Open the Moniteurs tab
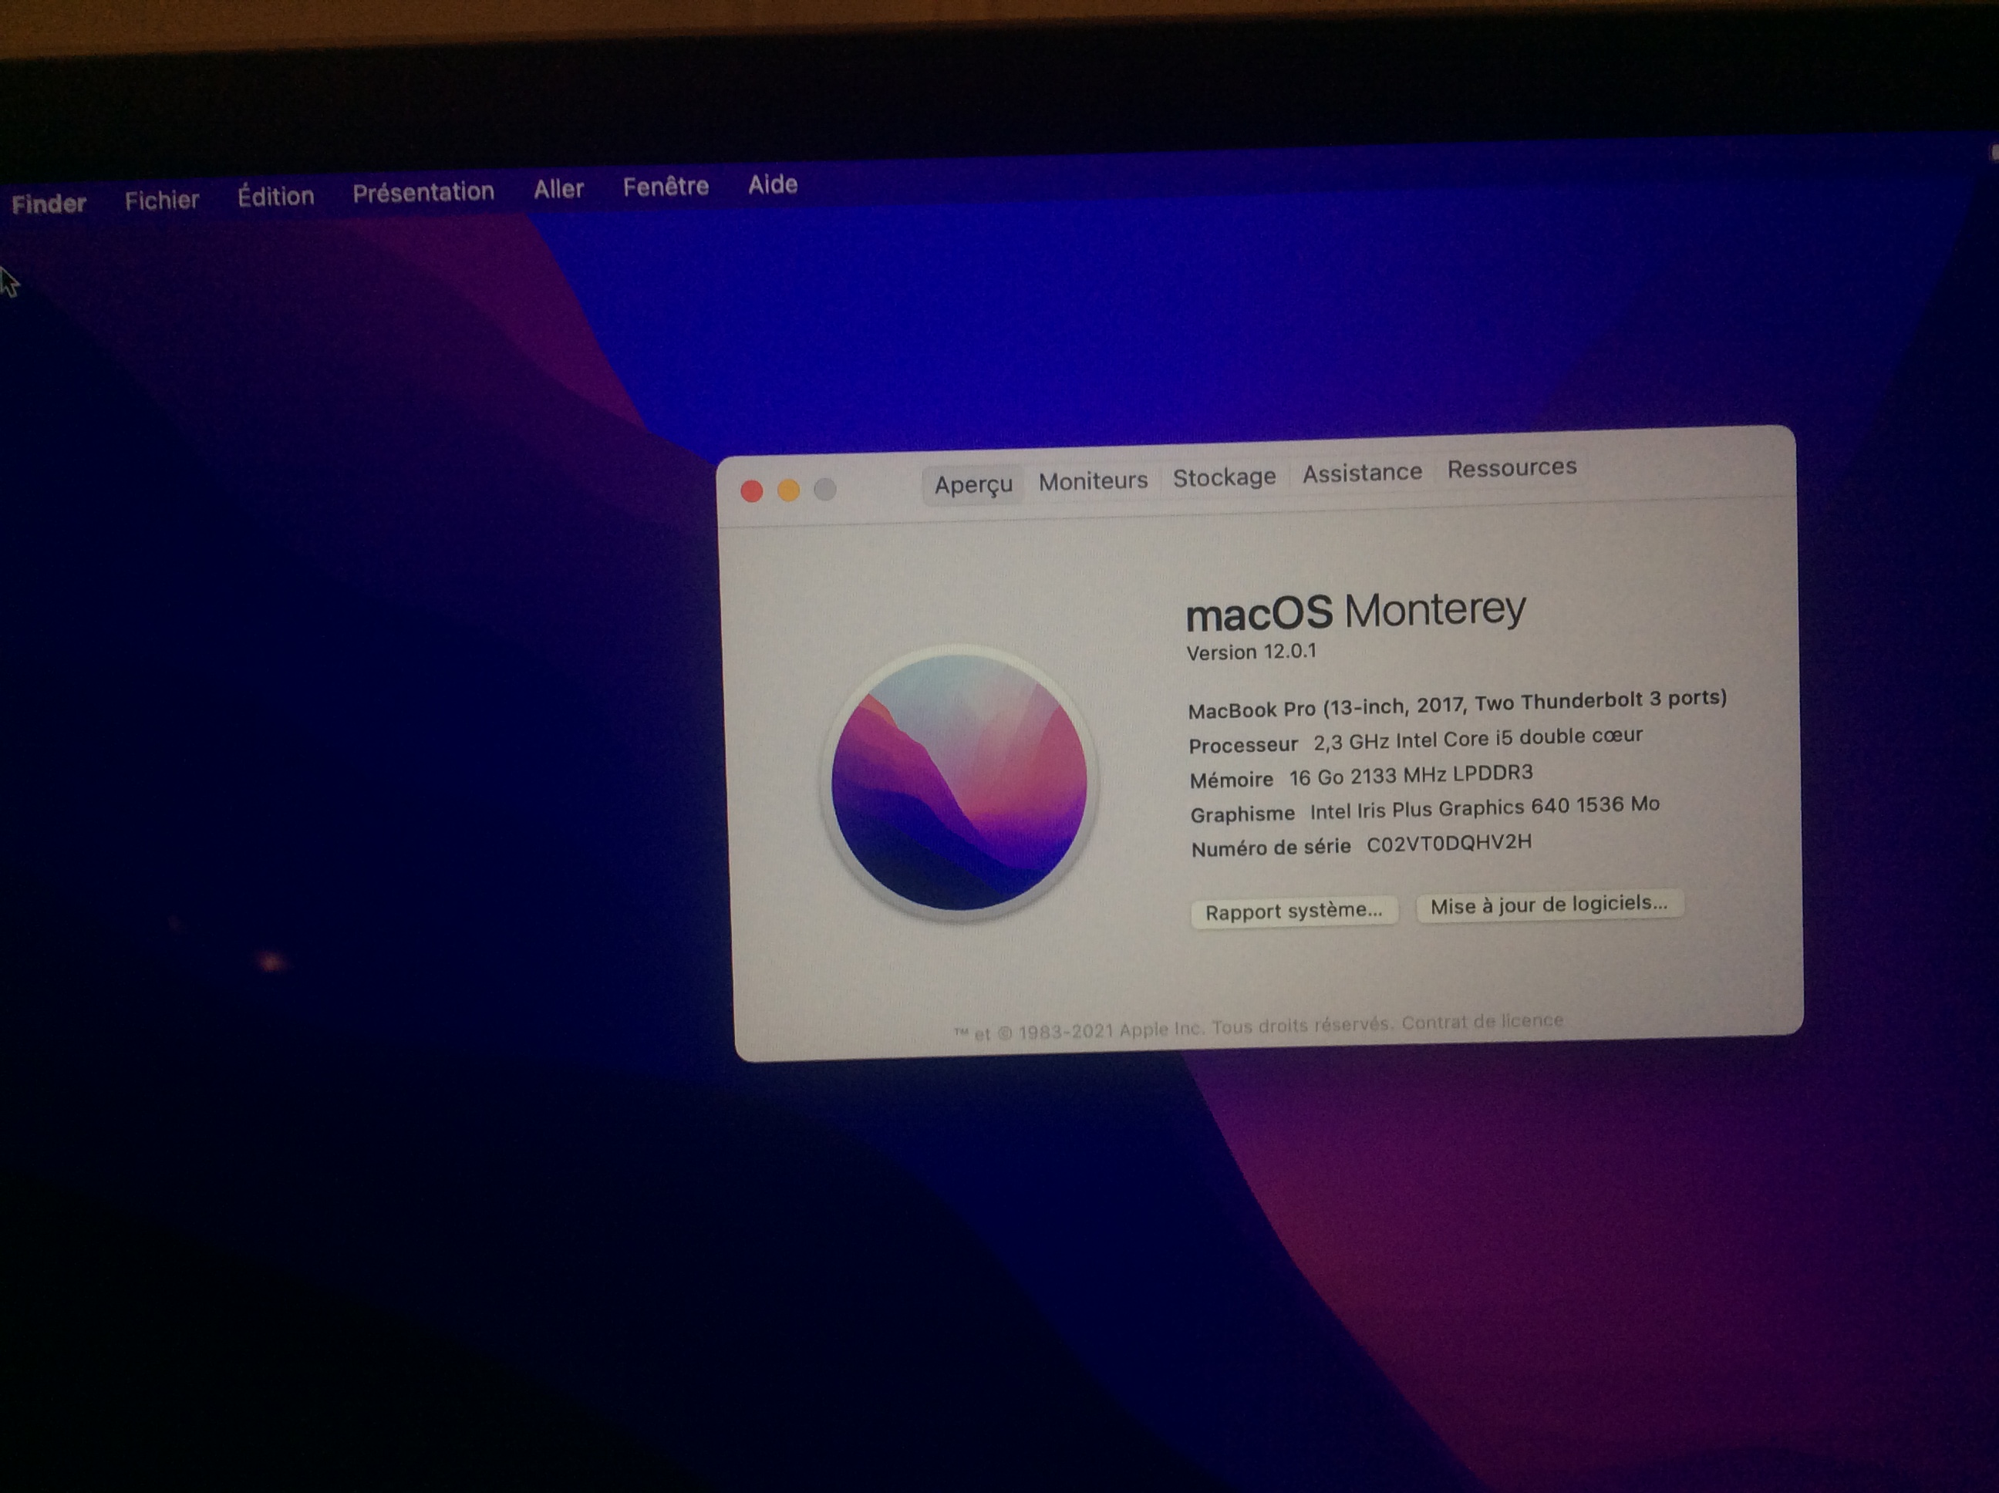 point(1092,480)
